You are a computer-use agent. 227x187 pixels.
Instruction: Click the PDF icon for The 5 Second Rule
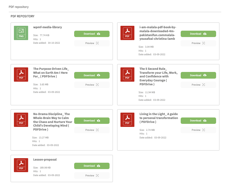(x=128, y=74)
